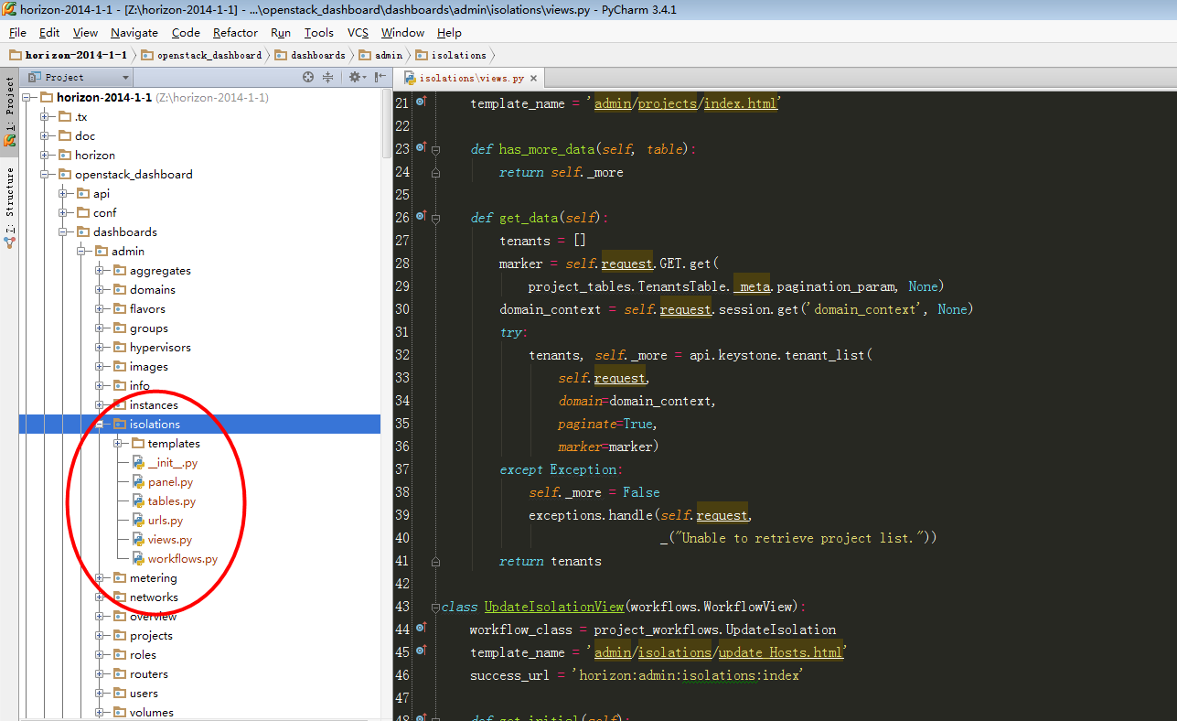Click the openstack_dashboard breadcrumb
Screen dimensions: 1177x721
(202, 55)
